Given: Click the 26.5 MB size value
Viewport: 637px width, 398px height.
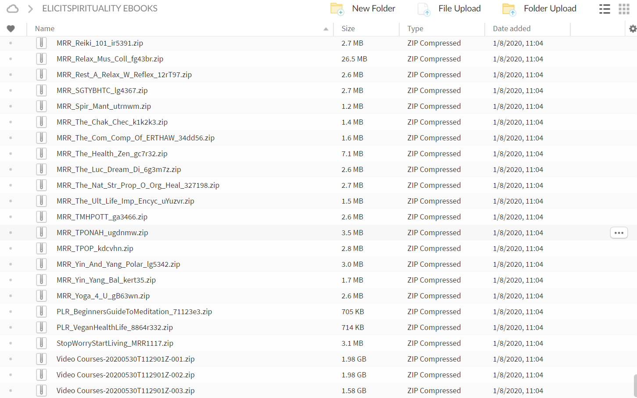Looking at the screenshot, I should [x=354, y=59].
